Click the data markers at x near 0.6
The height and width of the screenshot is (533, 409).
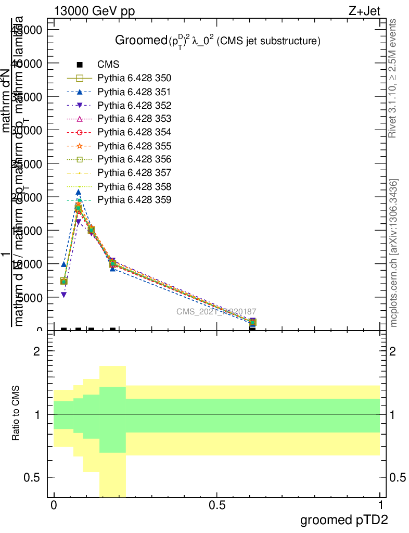[x=252, y=322]
